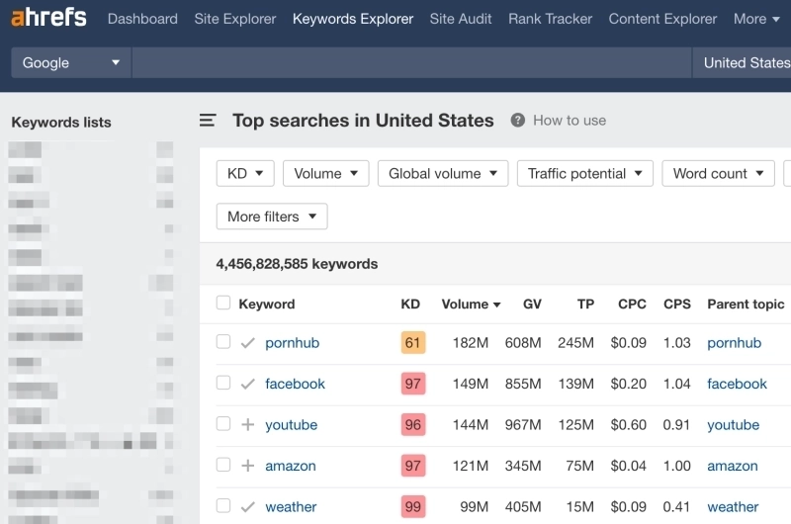Open the Google search engine dropdown
The width and height of the screenshot is (791, 524).
click(x=71, y=62)
